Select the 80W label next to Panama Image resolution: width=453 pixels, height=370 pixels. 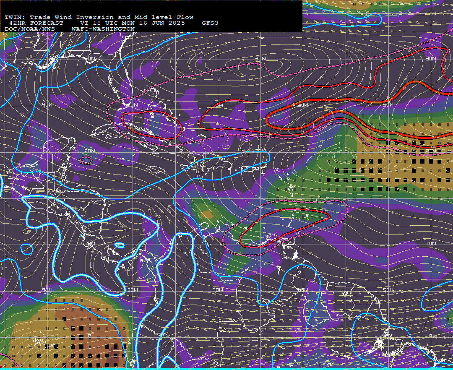coord(133,290)
